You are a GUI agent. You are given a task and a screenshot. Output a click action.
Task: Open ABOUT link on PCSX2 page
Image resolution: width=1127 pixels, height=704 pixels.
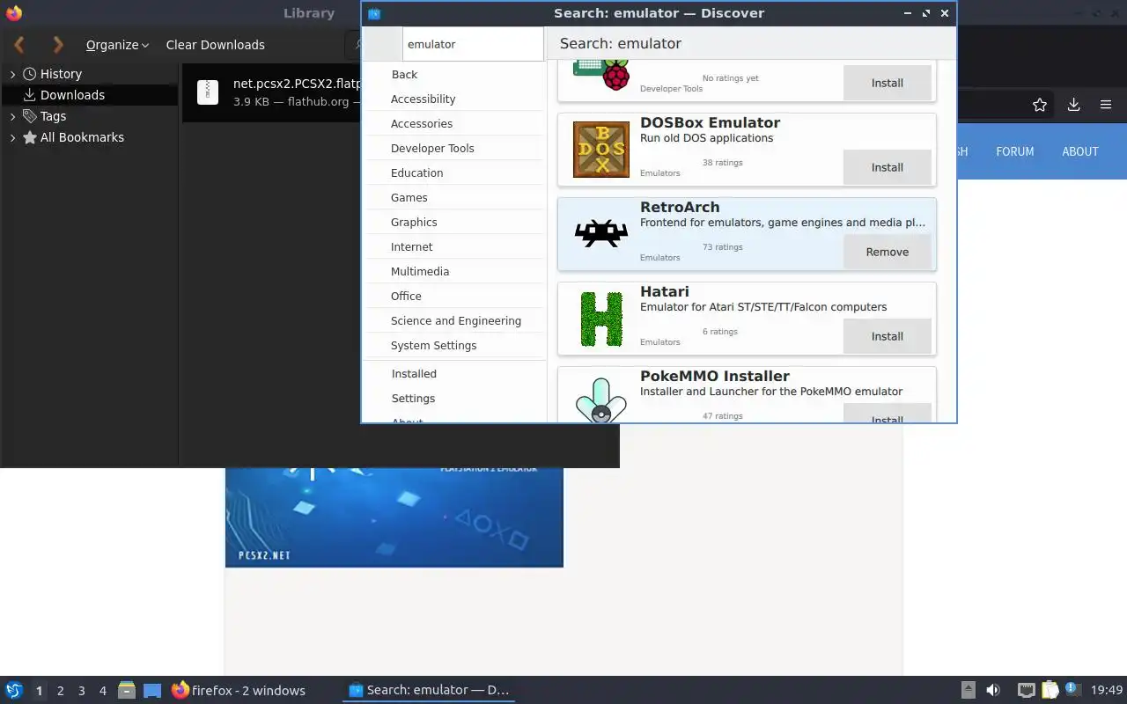(x=1079, y=151)
